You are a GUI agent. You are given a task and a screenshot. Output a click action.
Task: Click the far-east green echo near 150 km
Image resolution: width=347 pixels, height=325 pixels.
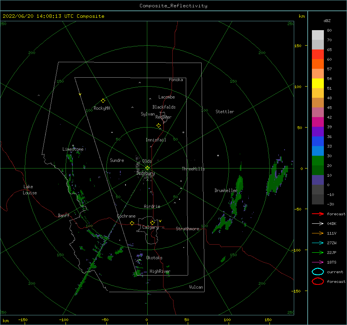pos(276,177)
